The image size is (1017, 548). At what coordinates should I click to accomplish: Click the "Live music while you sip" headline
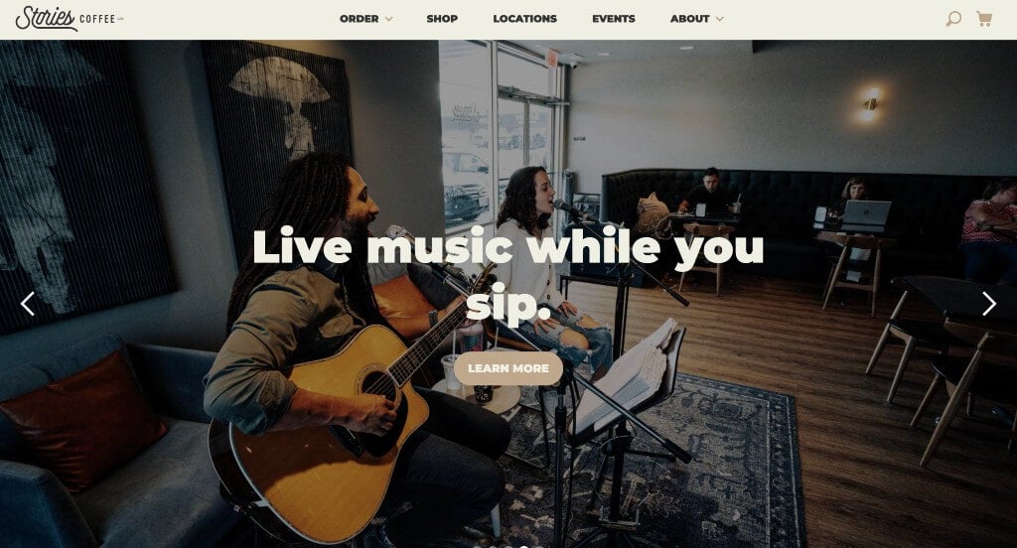[508, 275]
